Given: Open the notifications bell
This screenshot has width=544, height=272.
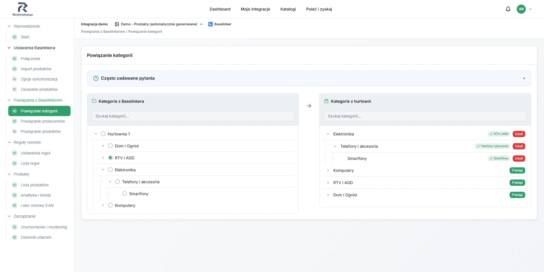Looking at the screenshot, I should point(508,9).
